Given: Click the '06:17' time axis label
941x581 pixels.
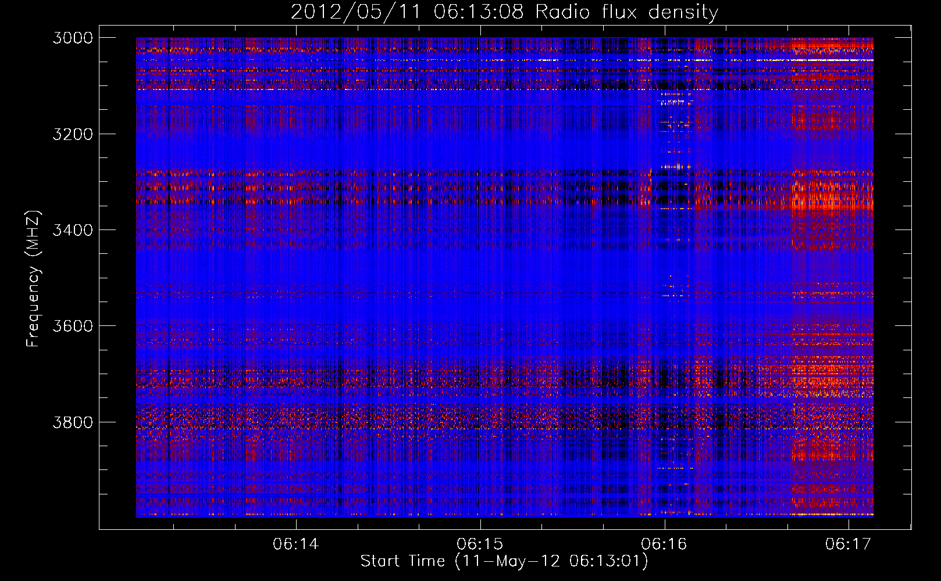Looking at the screenshot, I should click(849, 544).
